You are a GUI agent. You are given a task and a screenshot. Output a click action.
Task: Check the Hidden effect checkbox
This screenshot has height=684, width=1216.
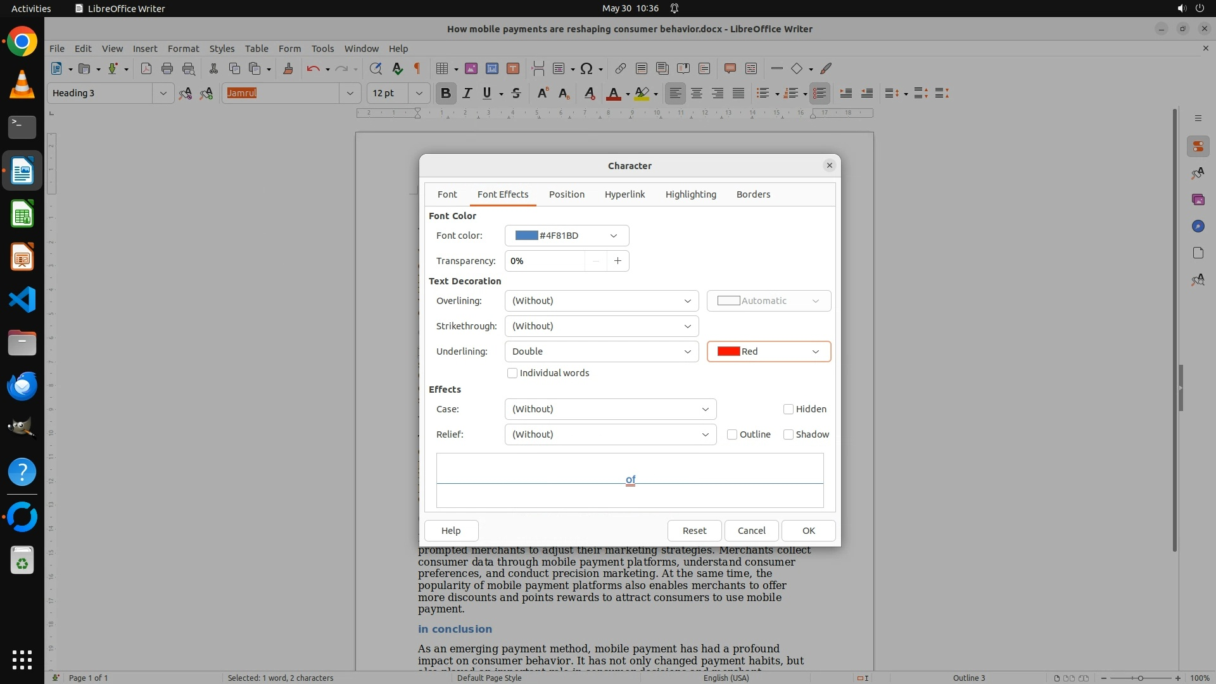tap(788, 409)
